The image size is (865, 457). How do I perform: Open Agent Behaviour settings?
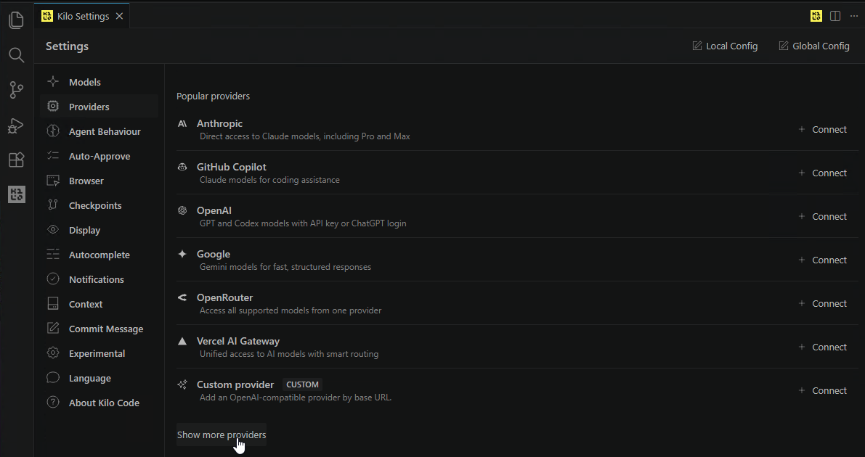point(100,132)
